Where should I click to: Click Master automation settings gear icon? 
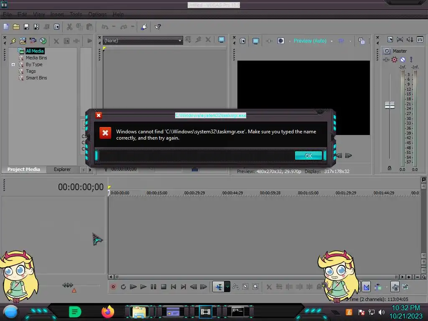click(394, 59)
